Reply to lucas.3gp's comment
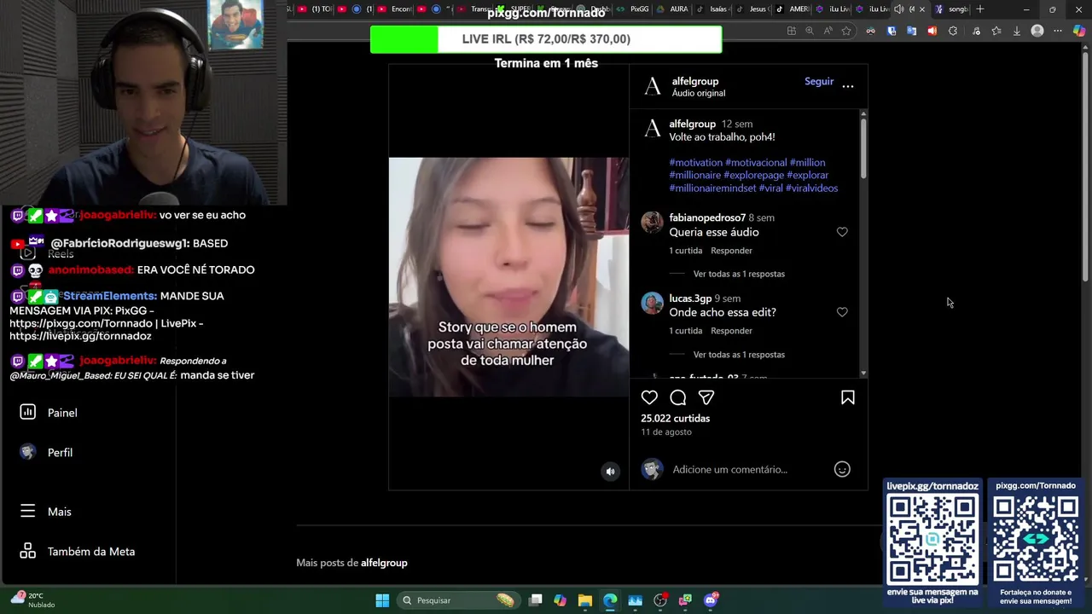Image resolution: width=1092 pixels, height=614 pixels. pyautogui.click(x=731, y=331)
